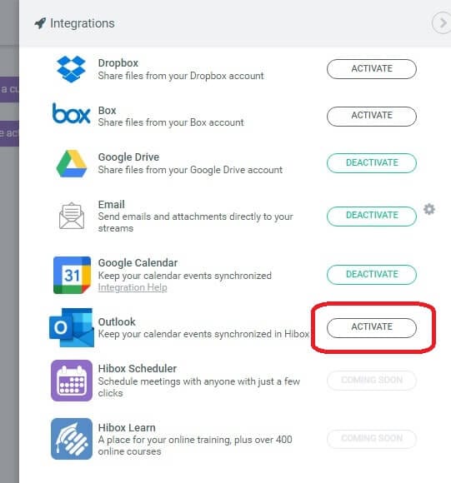Click the Hibox Learn graduation icon
The width and height of the screenshot is (451, 483).
coord(72,439)
